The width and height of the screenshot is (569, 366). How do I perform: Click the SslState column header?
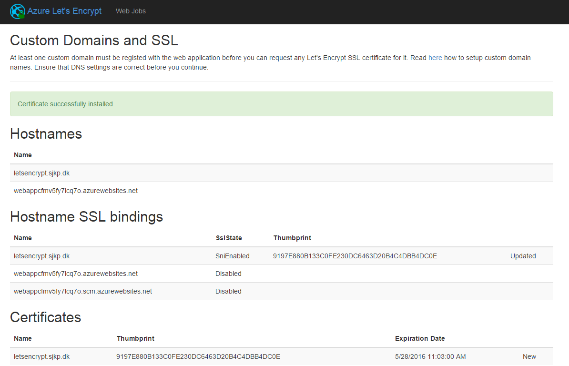tap(229, 238)
